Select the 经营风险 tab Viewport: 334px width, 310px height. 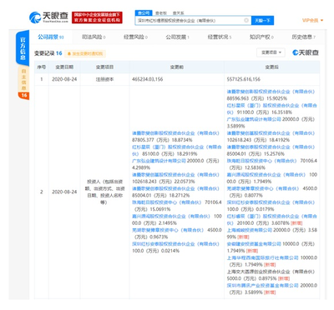[135, 37]
